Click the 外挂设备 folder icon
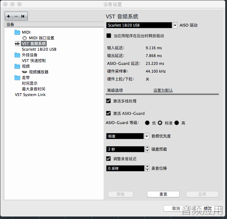Image resolution: width=227 pixels, height=219 pixels. point(17,55)
